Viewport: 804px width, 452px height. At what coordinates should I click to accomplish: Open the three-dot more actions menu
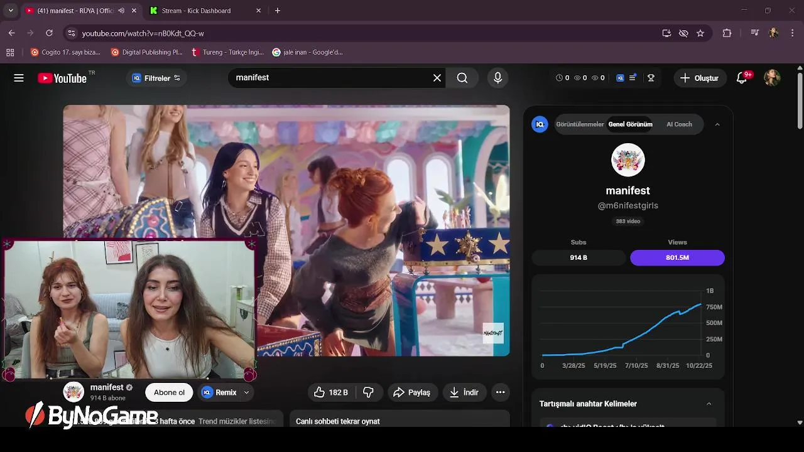pyautogui.click(x=500, y=392)
